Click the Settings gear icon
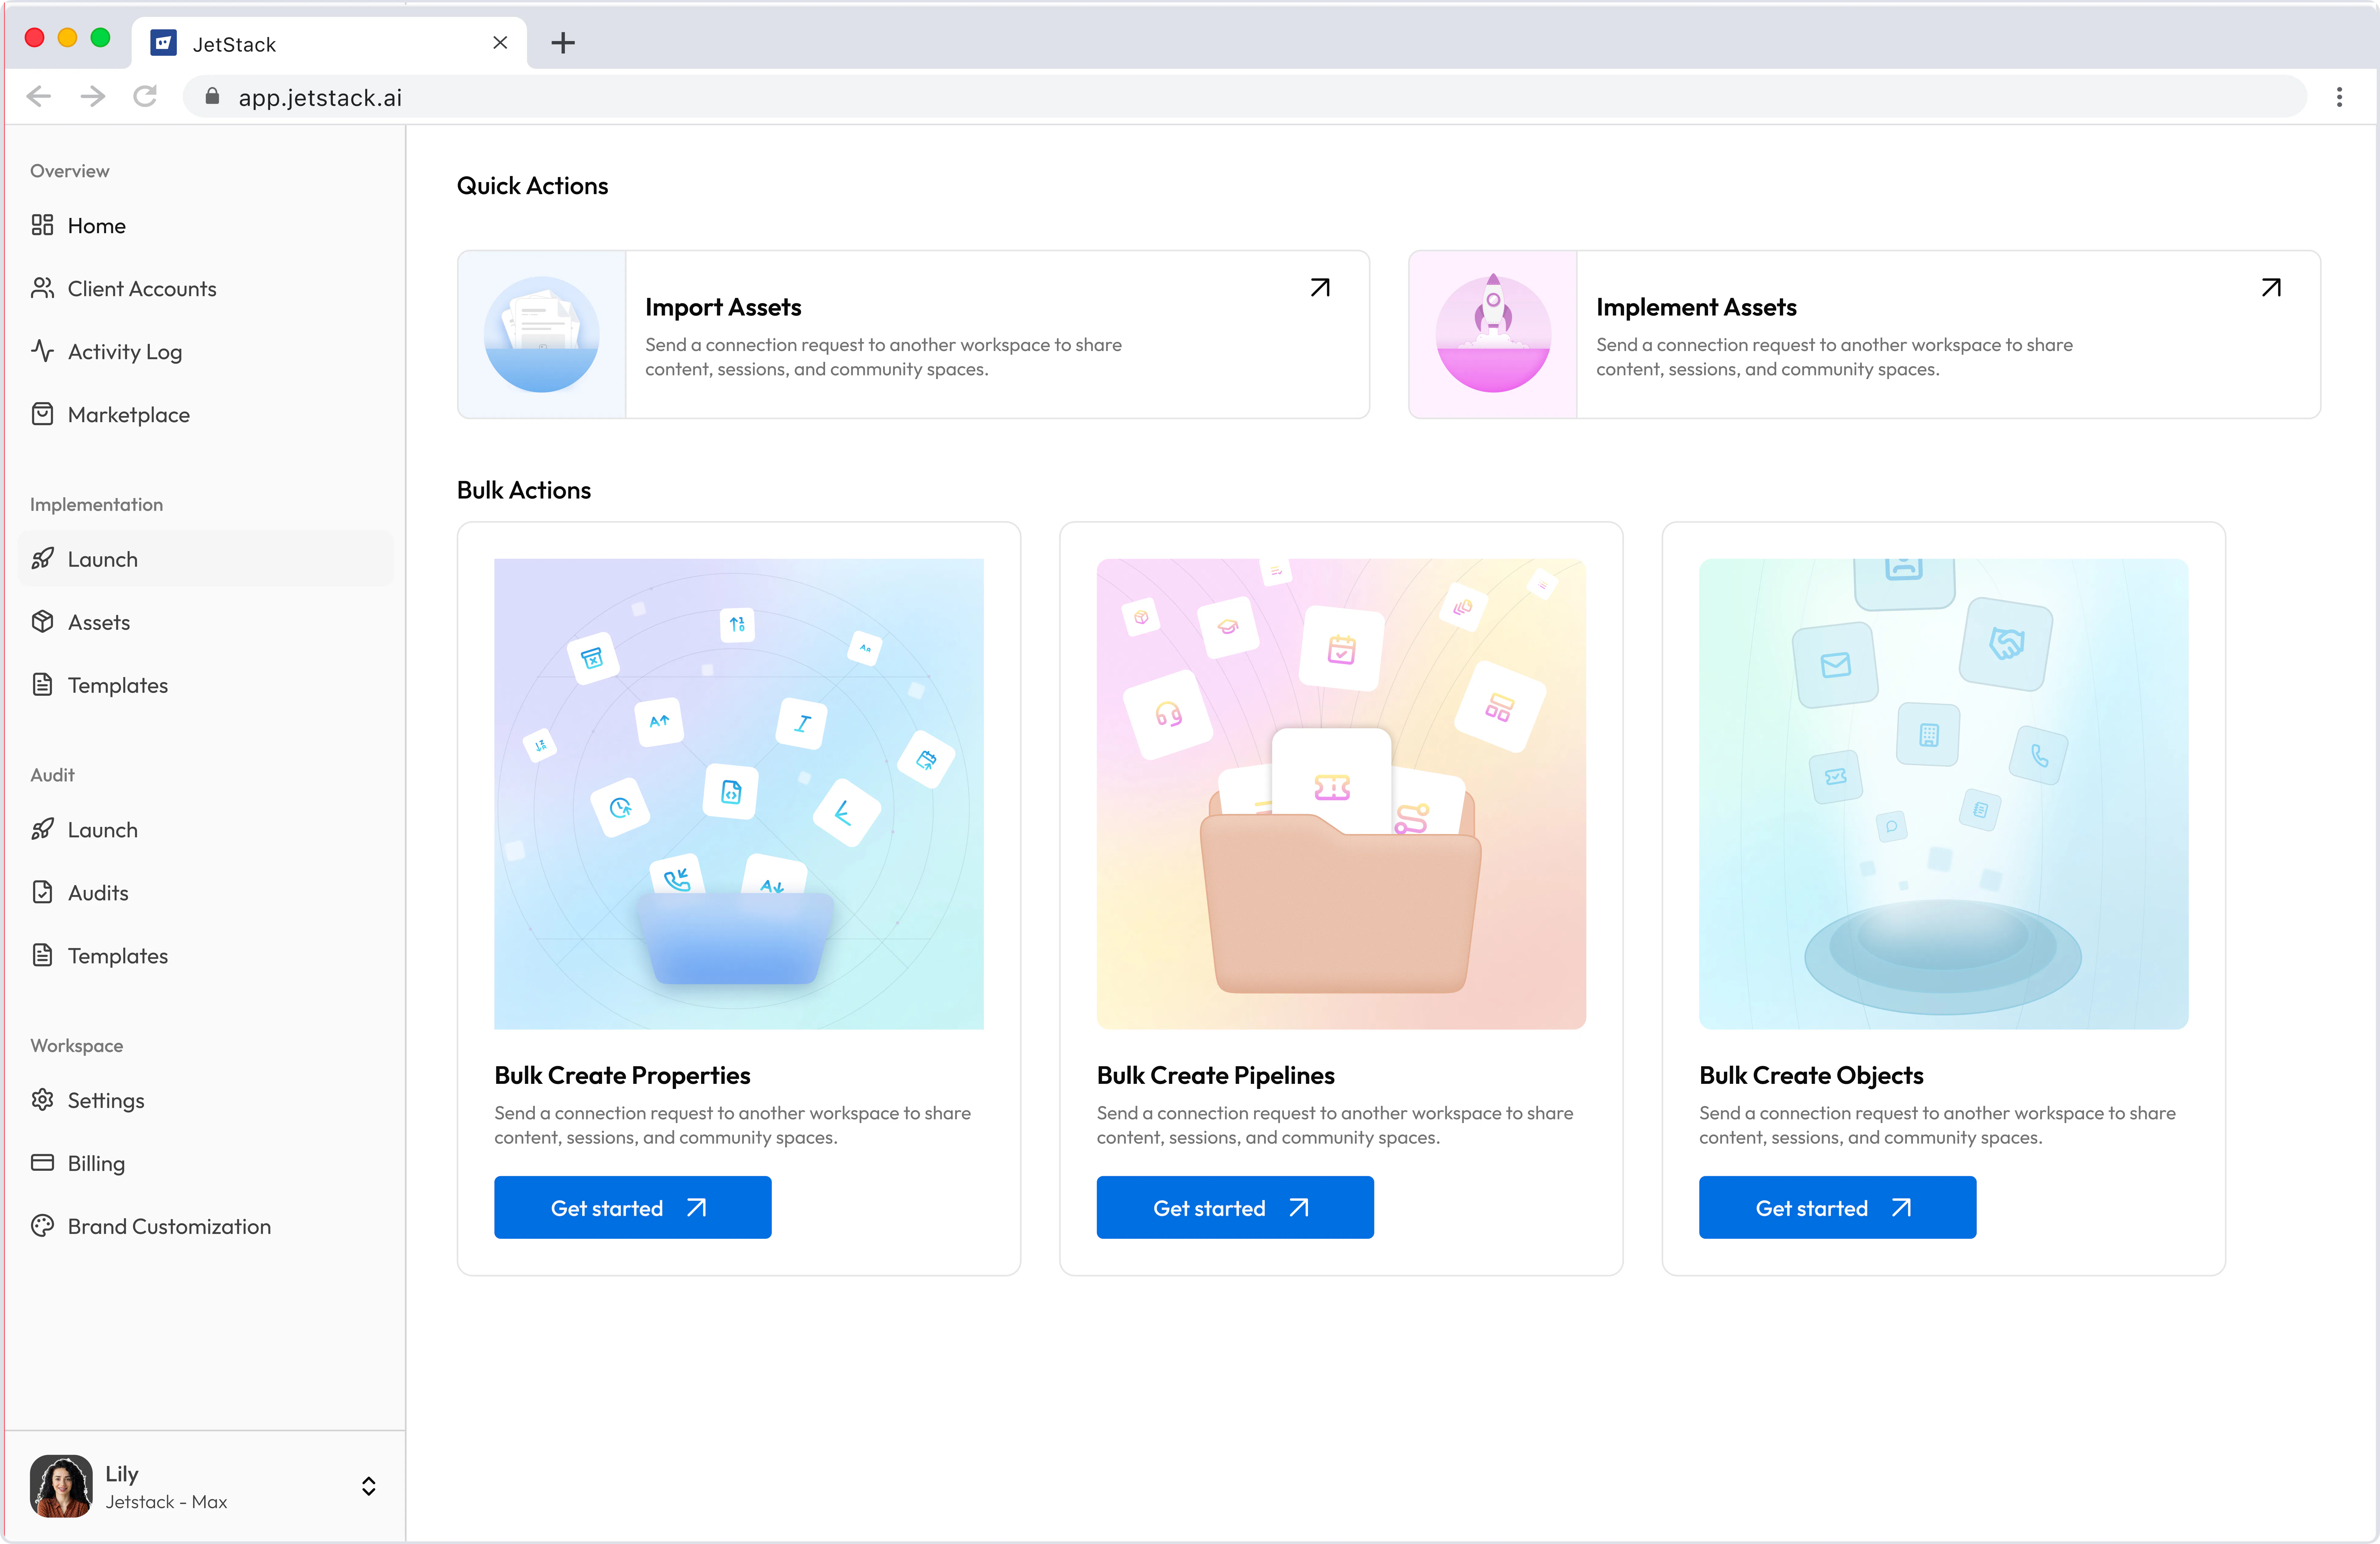 pyautogui.click(x=42, y=1100)
